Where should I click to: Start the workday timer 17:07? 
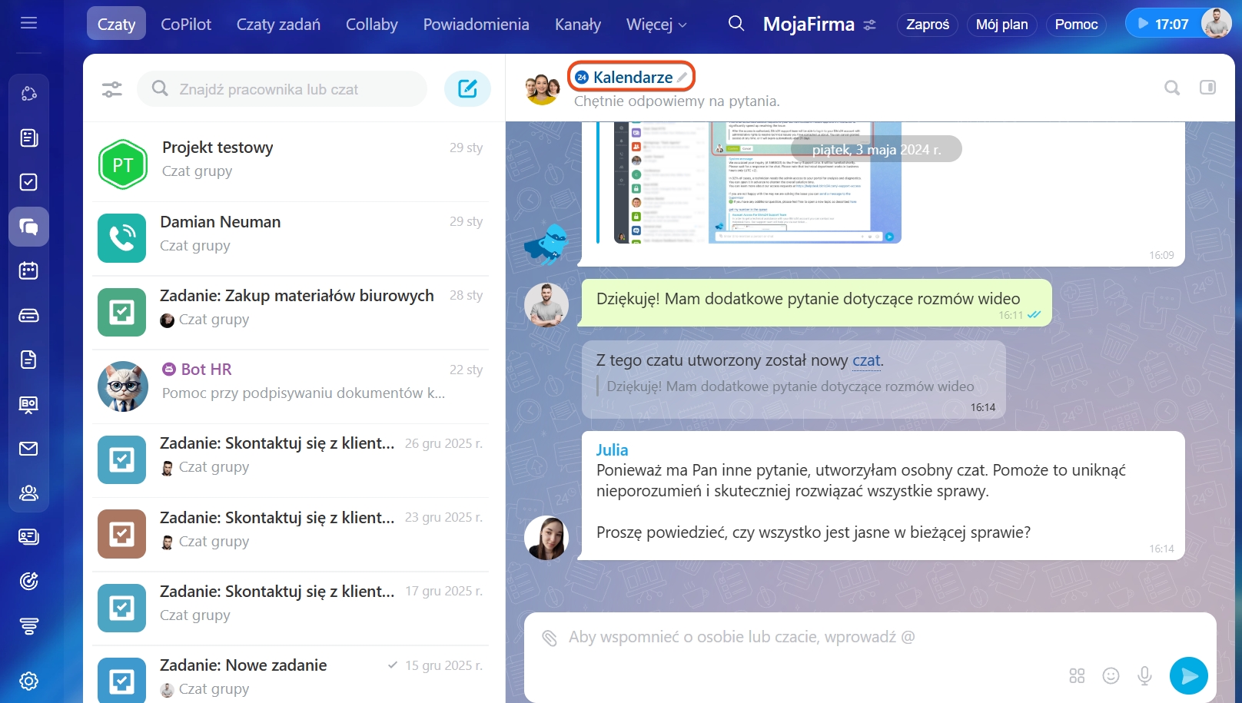[1161, 24]
